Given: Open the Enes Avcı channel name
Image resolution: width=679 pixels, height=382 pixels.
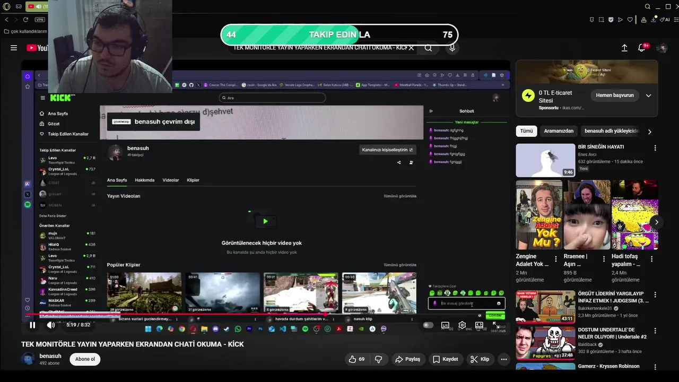Looking at the screenshot, I should 588,154.
